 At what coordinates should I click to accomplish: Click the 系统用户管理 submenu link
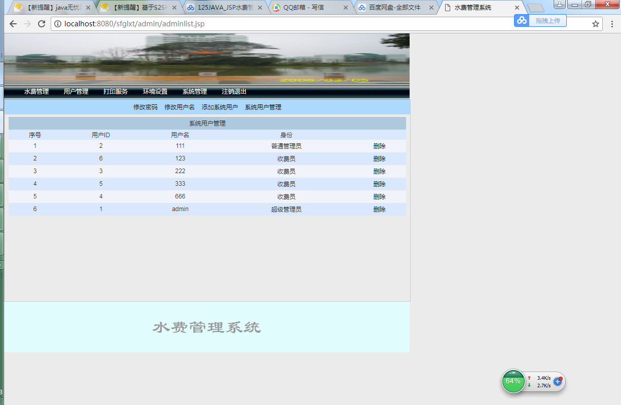263,107
